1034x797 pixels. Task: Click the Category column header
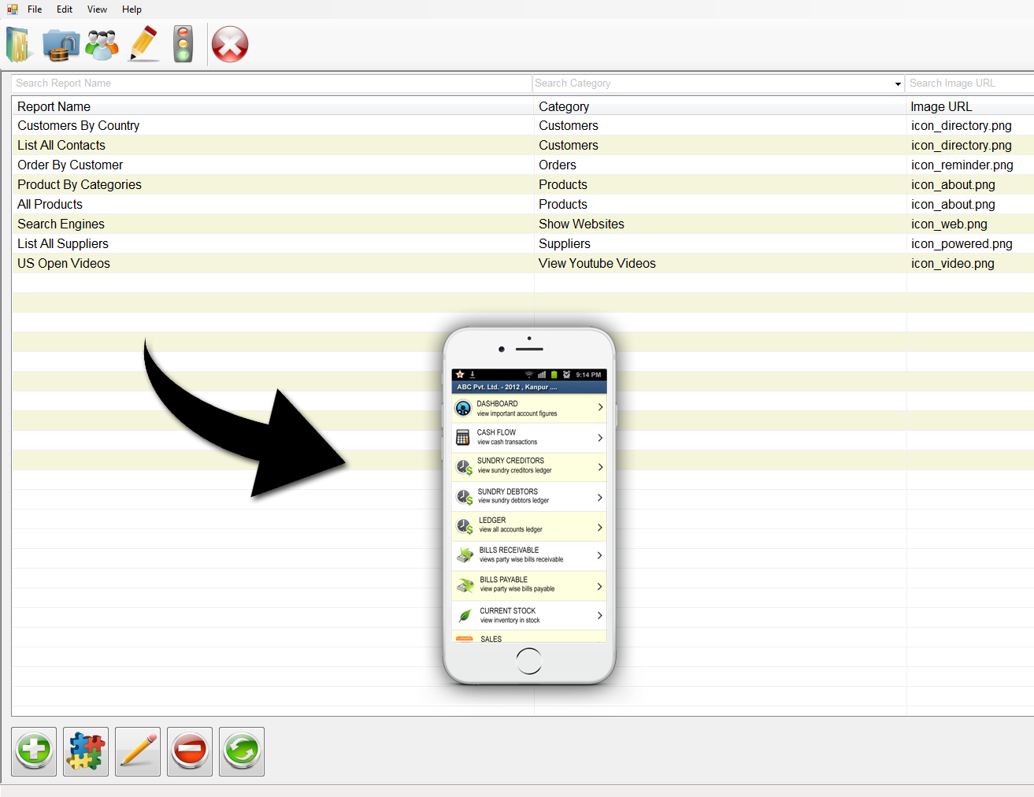[564, 106]
